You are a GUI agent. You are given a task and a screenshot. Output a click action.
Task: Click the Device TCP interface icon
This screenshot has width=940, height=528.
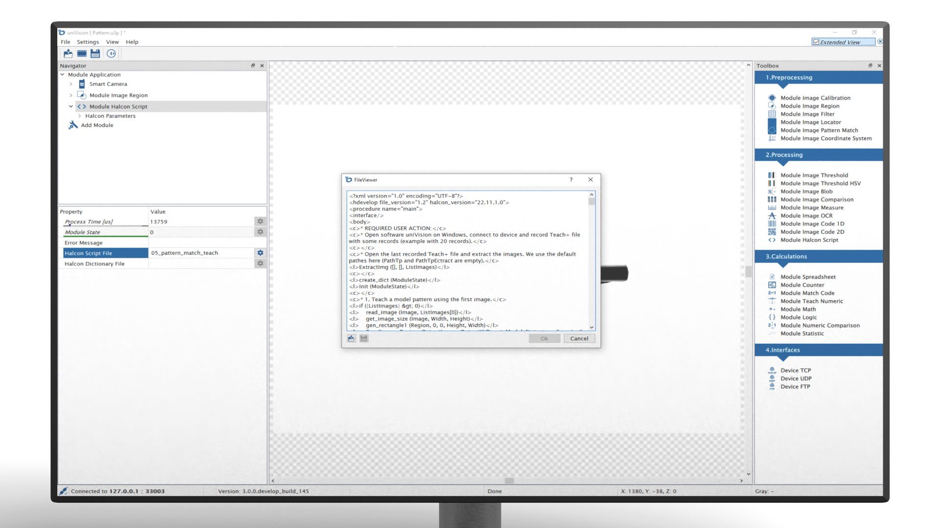772,371
